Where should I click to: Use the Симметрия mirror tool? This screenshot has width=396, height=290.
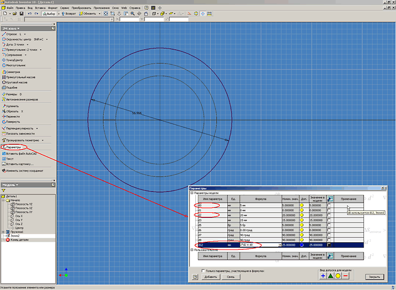(x=11, y=72)
